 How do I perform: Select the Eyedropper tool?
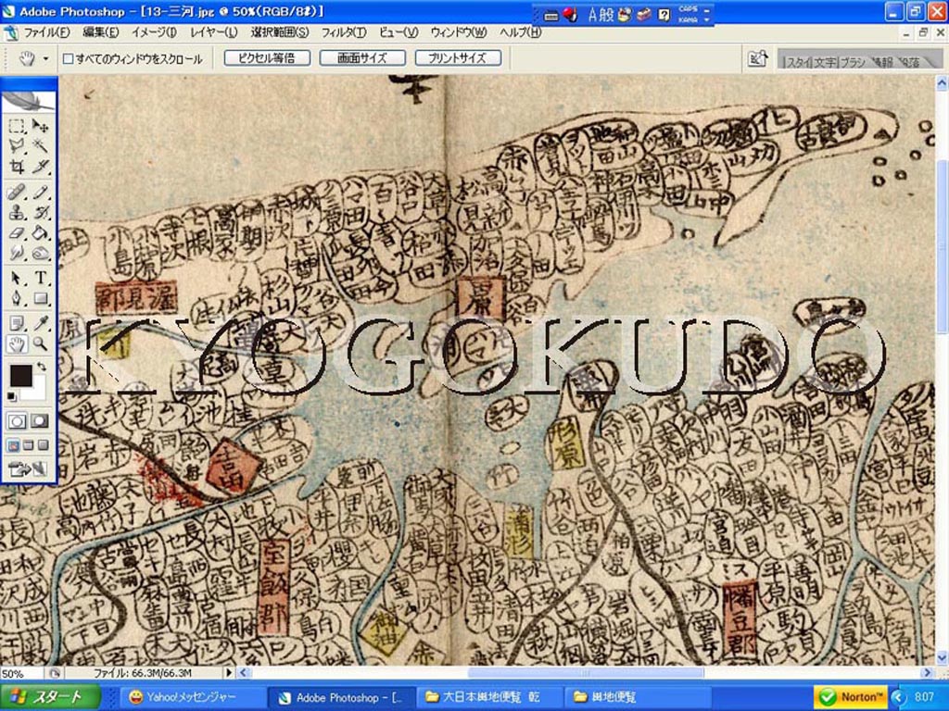pos(41,323)
